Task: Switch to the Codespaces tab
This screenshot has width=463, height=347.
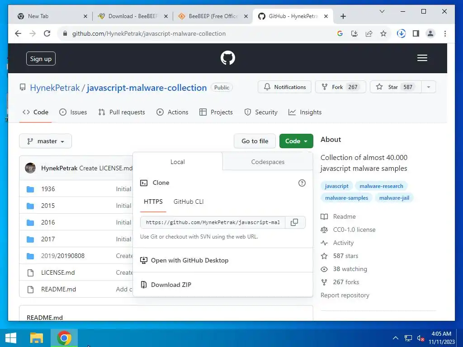Action: click(268, 162)
